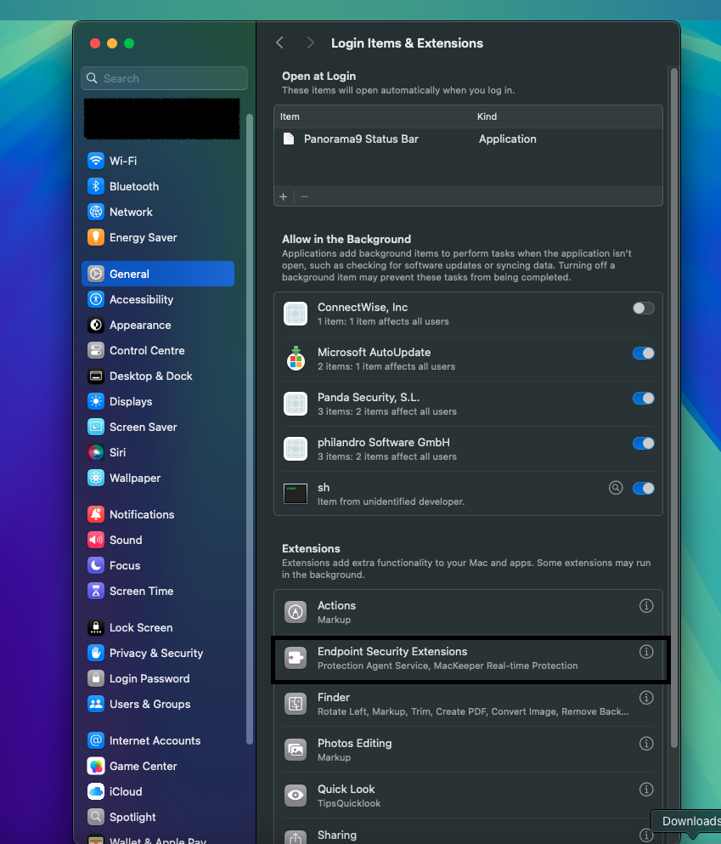This screenshot has width=721, height=844.
Task: Select Panorama9 Status Bar login item
Action: pyautogui.click(x=468, y=139)
